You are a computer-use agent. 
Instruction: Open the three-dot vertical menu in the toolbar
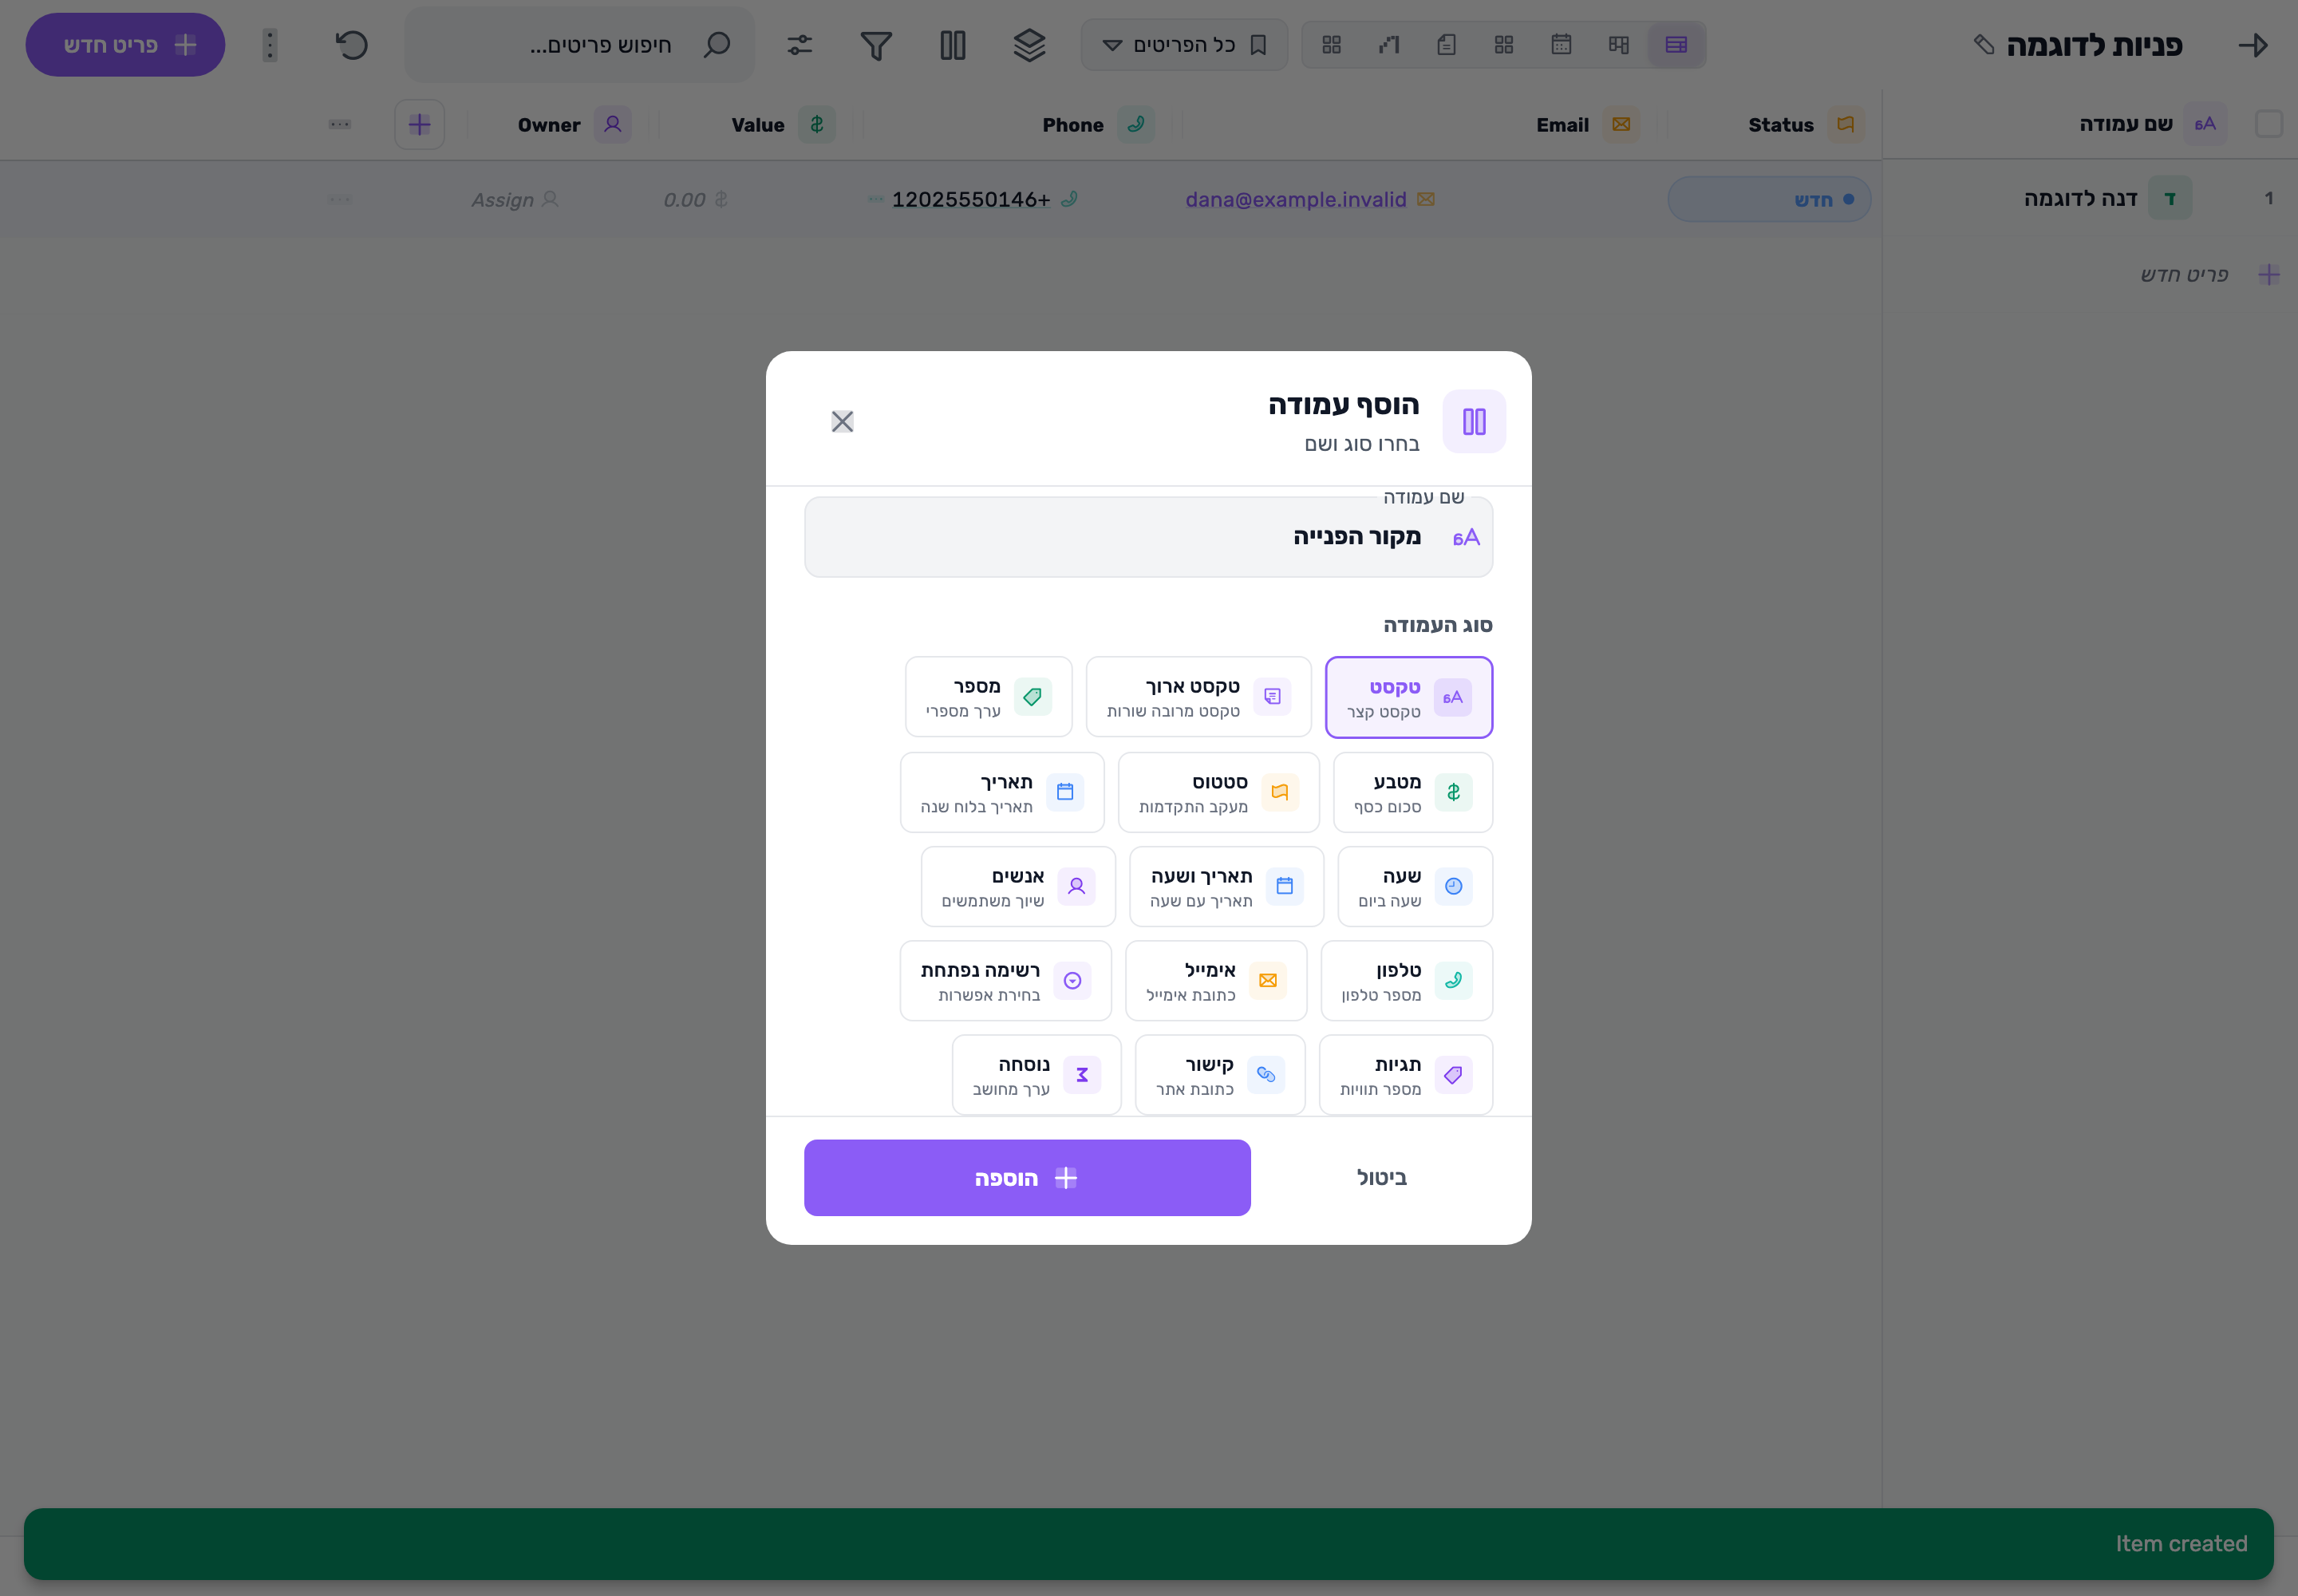[x=270, y=45]
